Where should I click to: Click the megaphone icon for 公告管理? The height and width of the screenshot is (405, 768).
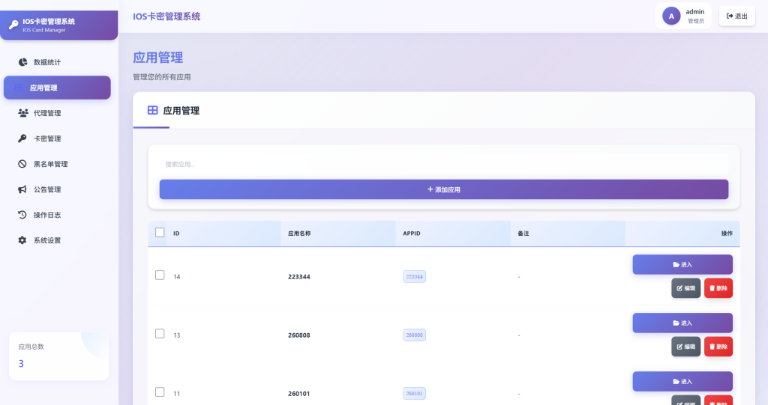click(22, 189)
